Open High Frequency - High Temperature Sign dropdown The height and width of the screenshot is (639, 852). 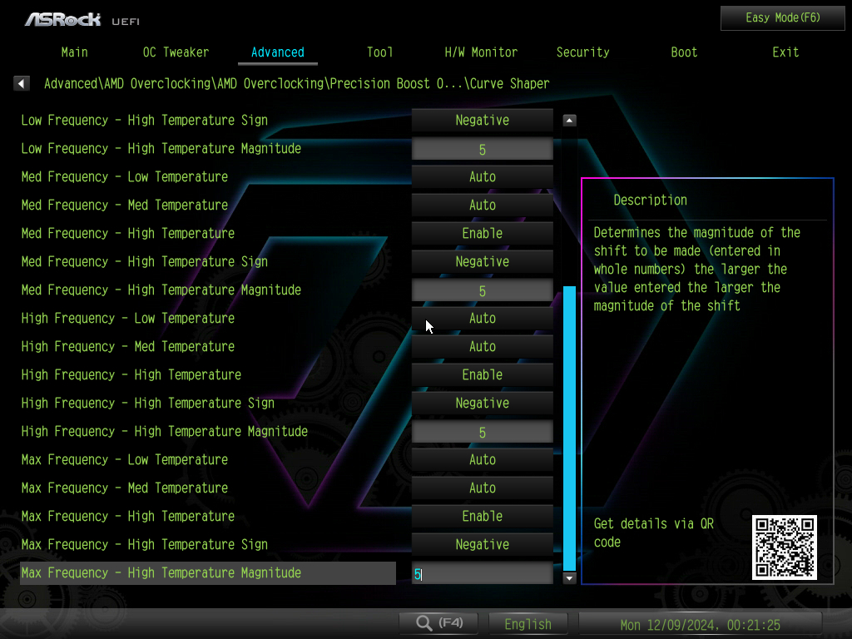(482, 403)
